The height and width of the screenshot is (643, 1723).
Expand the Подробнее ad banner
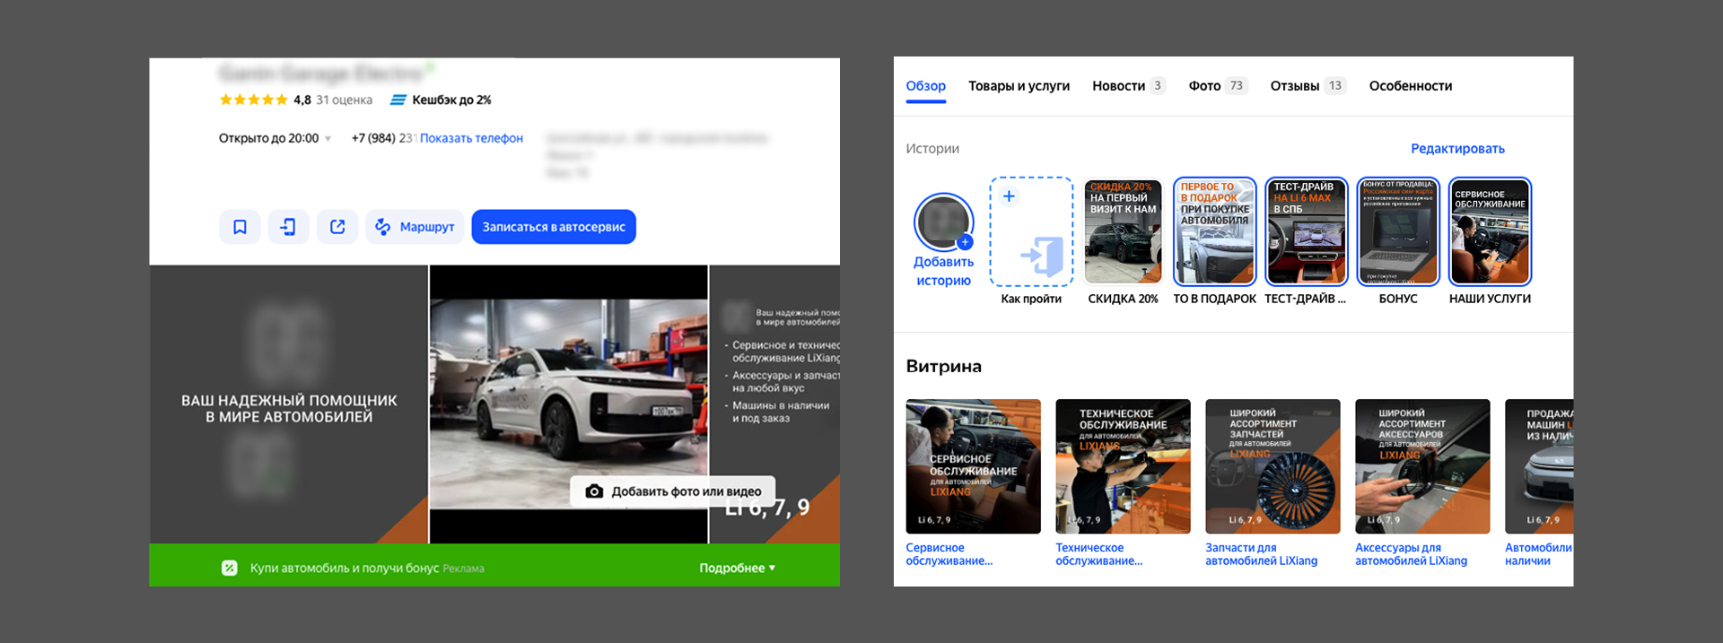[x=737, y=568]
